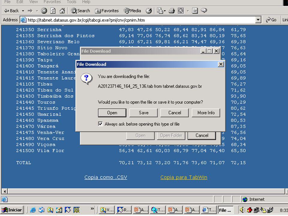
Task: Click the Copia para TabWin link
Action: pos(184,177)
